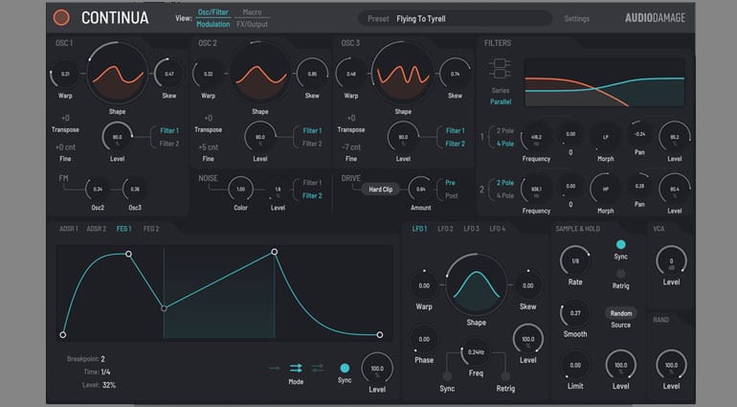Viewport: 737px width, 407px height.
Task: Click the Filter 2 Morph knob
Action: coord(605,190)
